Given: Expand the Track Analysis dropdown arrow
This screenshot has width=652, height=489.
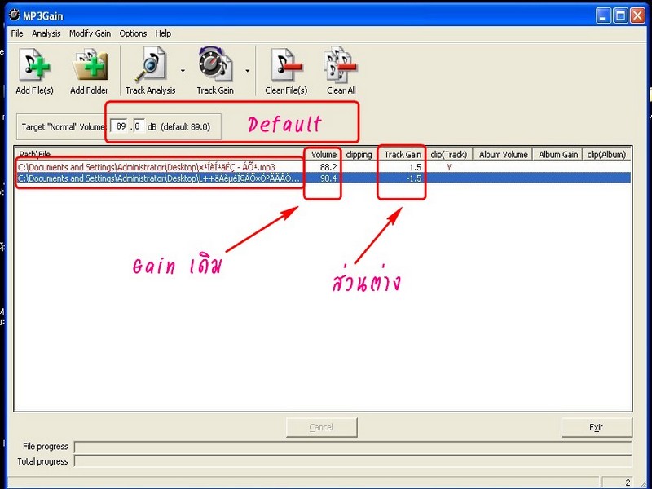Looking at the screenshot, I should 183,71.
